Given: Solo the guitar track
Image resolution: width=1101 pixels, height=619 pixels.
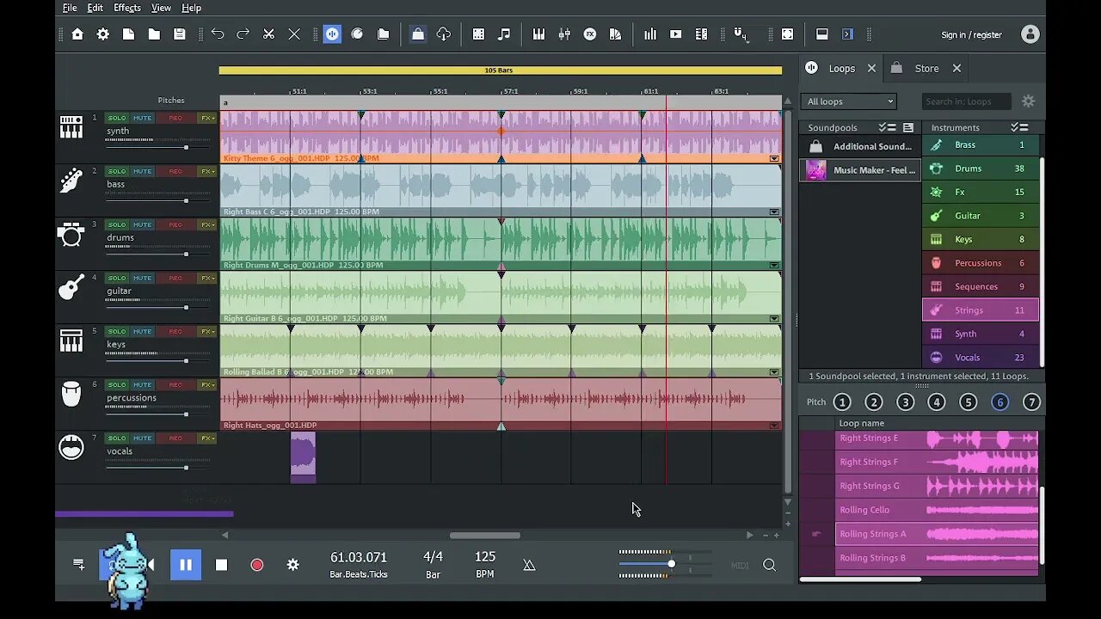Looking at the screenshot, I should [x=116, y=278].
